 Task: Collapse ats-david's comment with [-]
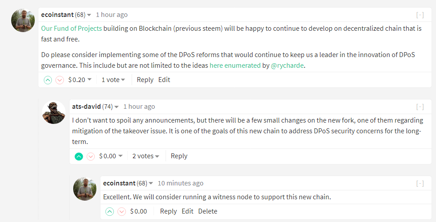pyautogui.click(x=420, y=107)
